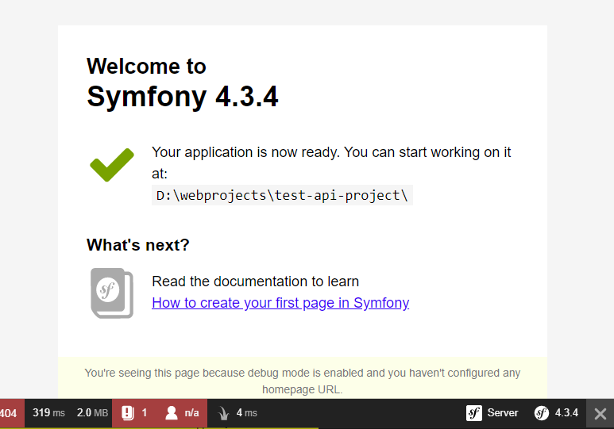The height and width of the screenshot is (429, 614).
Task: Open the exception alert icon in toolbar
Action: (x=128, y=413)
